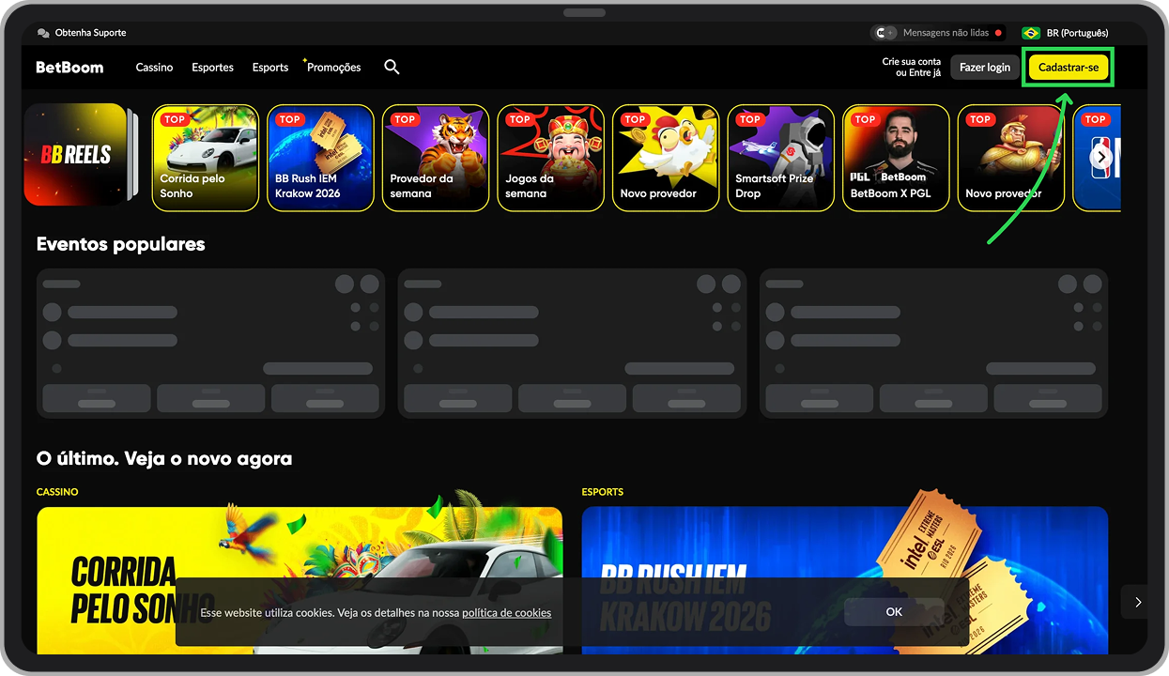The image size is (1169, 676).
Task: Open the Promoções menu
Action: pos(333,67)
